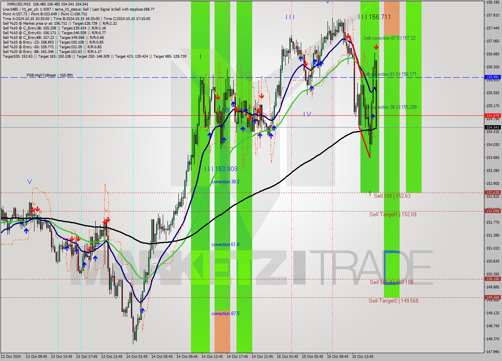Click the blue 'correction 61.8' label
Image resolution: width=502 pixels, height=361 pixels.
click(226, 244)
